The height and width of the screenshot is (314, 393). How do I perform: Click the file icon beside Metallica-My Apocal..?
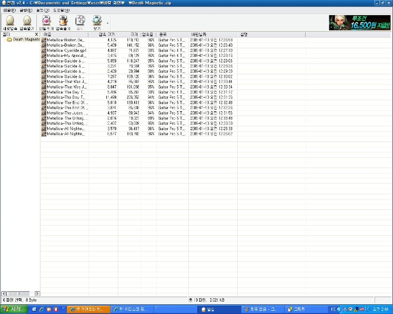pyautogui.click(x=44, y=56)
